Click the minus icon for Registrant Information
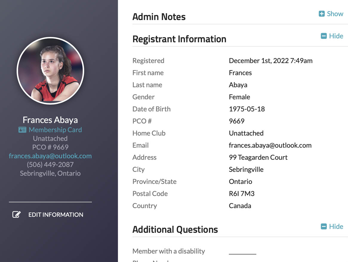 point(324,36)
